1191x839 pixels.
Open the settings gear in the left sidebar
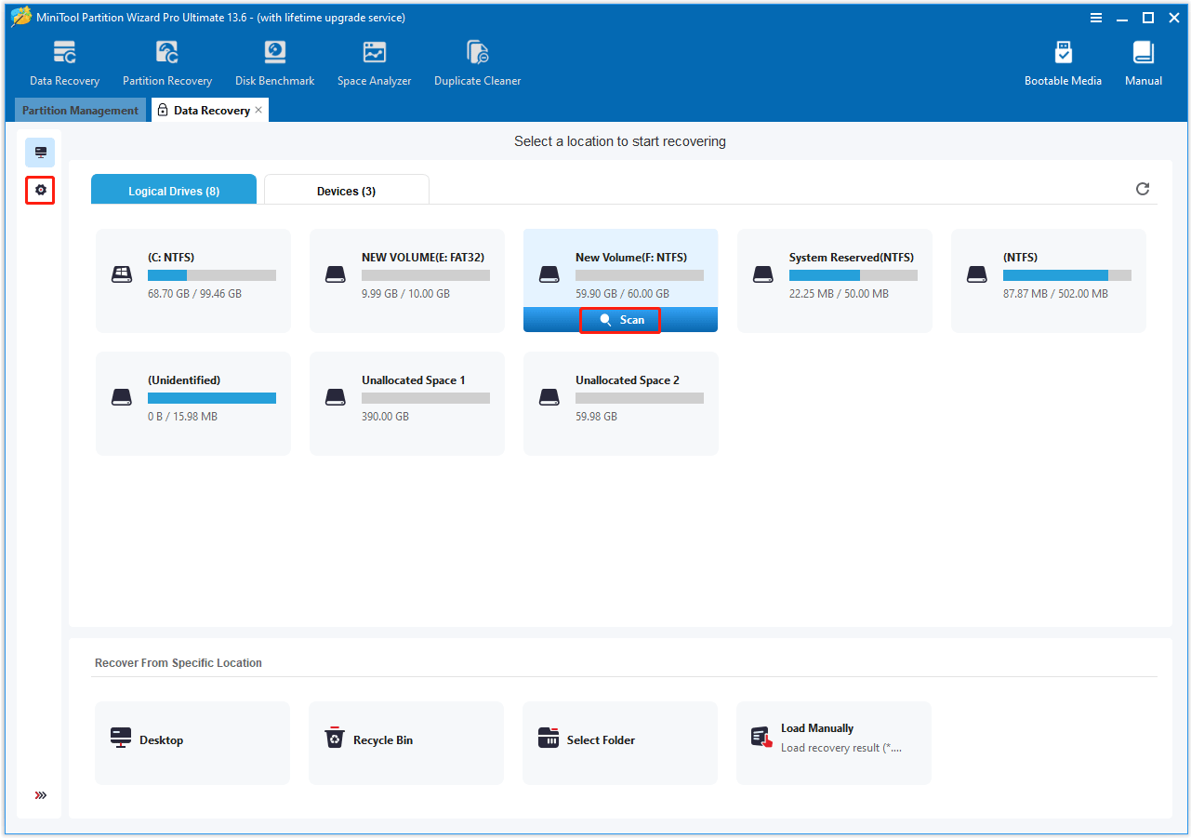(40, 190)
